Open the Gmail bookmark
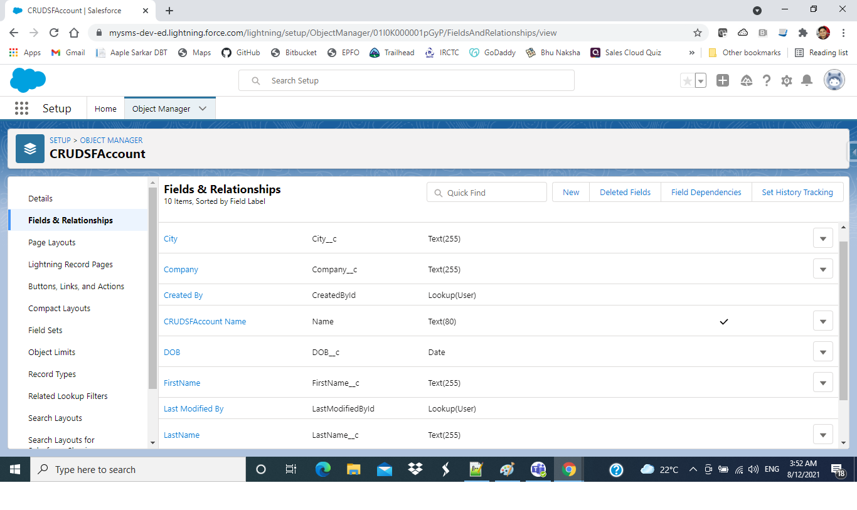The height and width of the screenshot is (510, 857). 68,53
